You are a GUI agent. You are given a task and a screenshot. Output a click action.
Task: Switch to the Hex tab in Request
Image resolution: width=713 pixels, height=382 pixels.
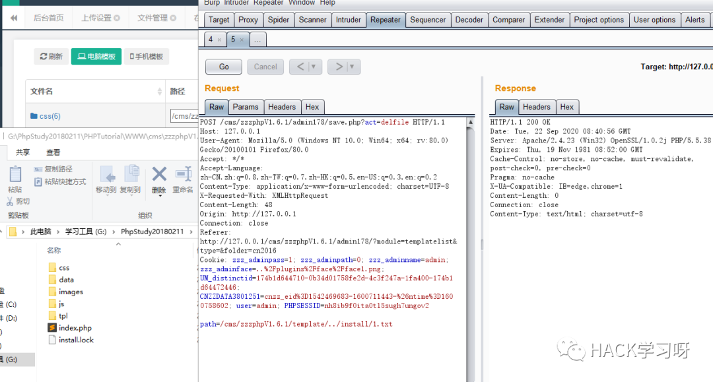tap(312, 107)
